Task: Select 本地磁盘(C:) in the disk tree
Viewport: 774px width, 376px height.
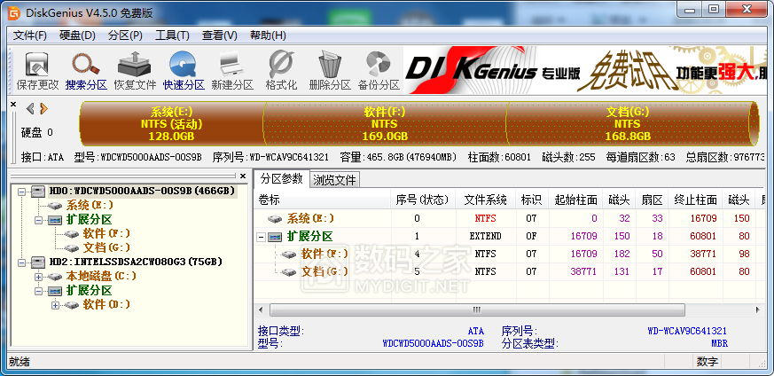Action: [101, 276]
